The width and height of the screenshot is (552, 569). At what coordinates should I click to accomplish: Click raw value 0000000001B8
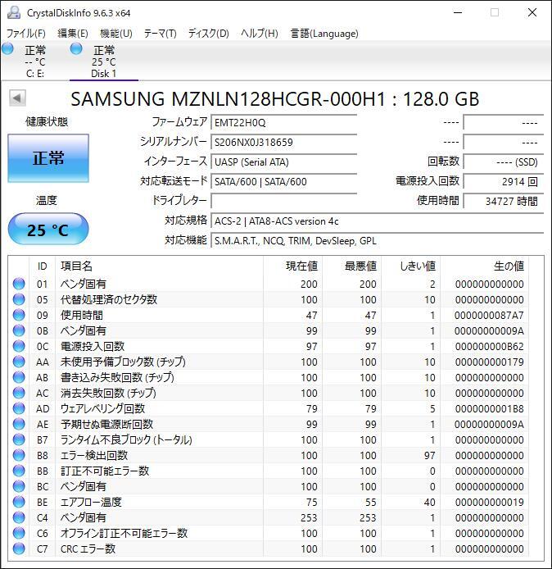pos(489,409)
